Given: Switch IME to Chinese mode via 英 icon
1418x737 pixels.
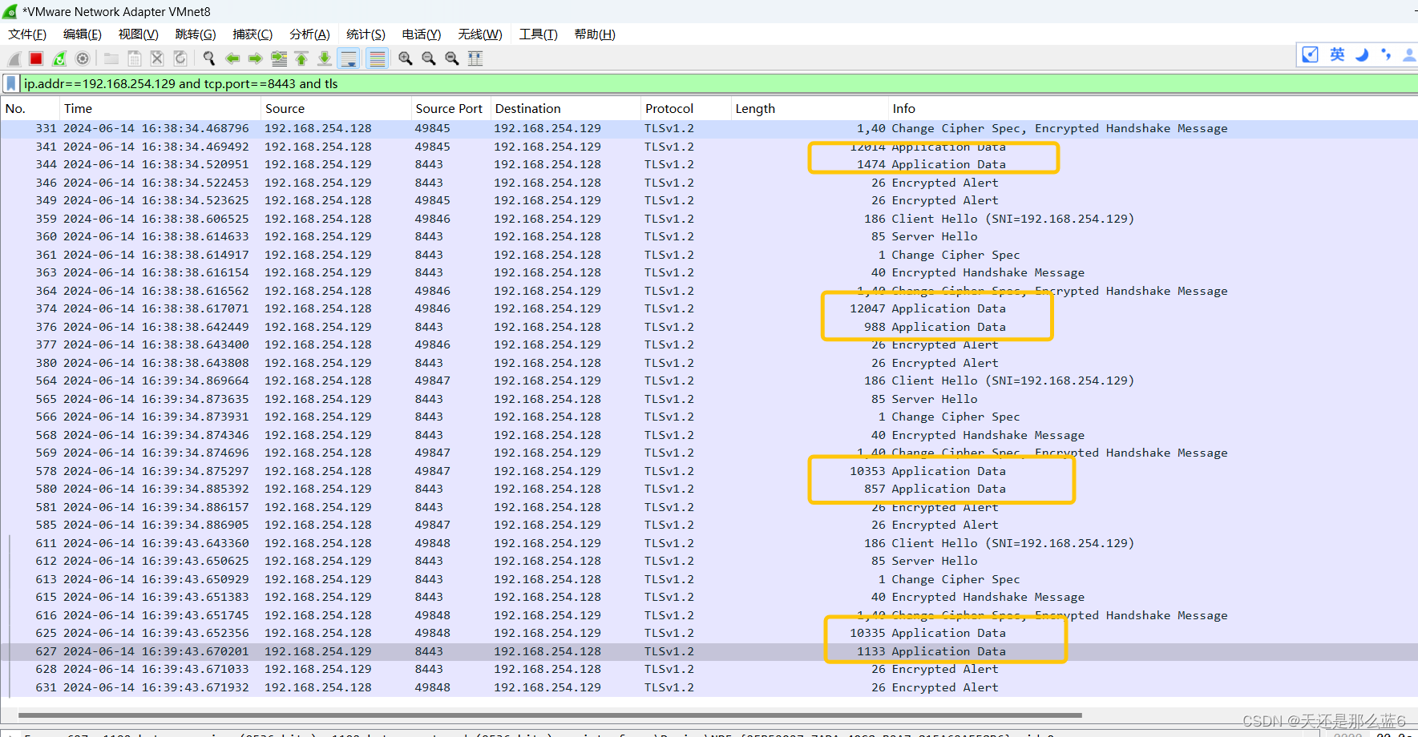Looking at the screenshot, I should [1336, 54].
